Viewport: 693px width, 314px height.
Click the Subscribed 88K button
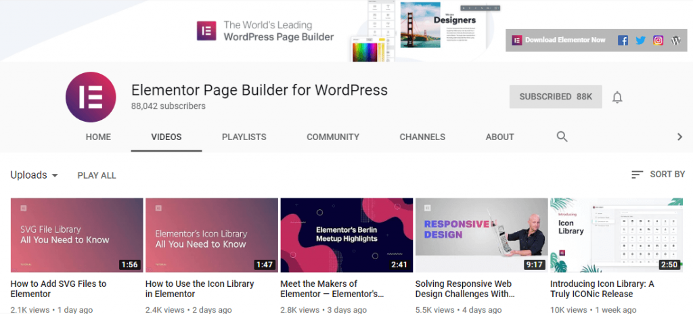tap(556, 97)
